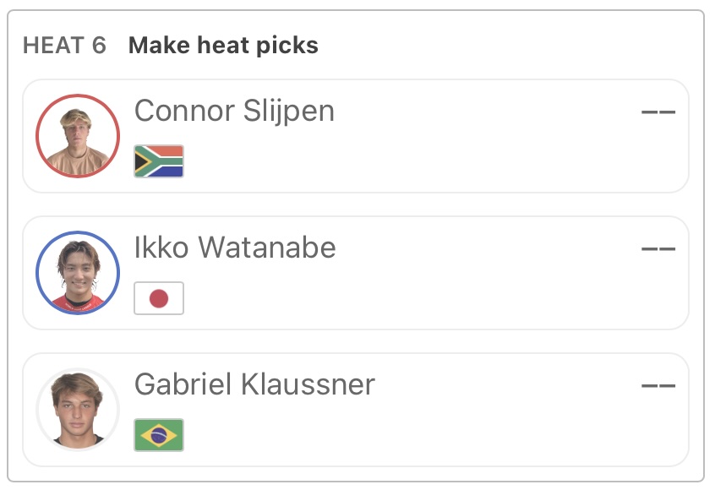
Task: Click the South Africa flag icon
Action: 159,161
